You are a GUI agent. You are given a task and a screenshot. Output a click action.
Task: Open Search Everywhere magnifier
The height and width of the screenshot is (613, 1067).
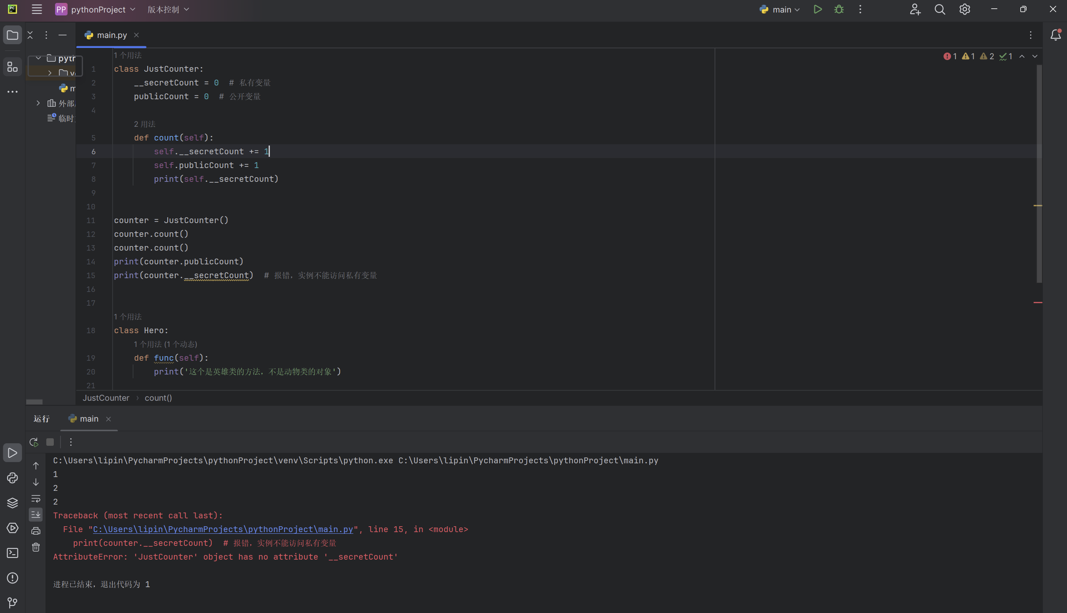pos(940,9)
